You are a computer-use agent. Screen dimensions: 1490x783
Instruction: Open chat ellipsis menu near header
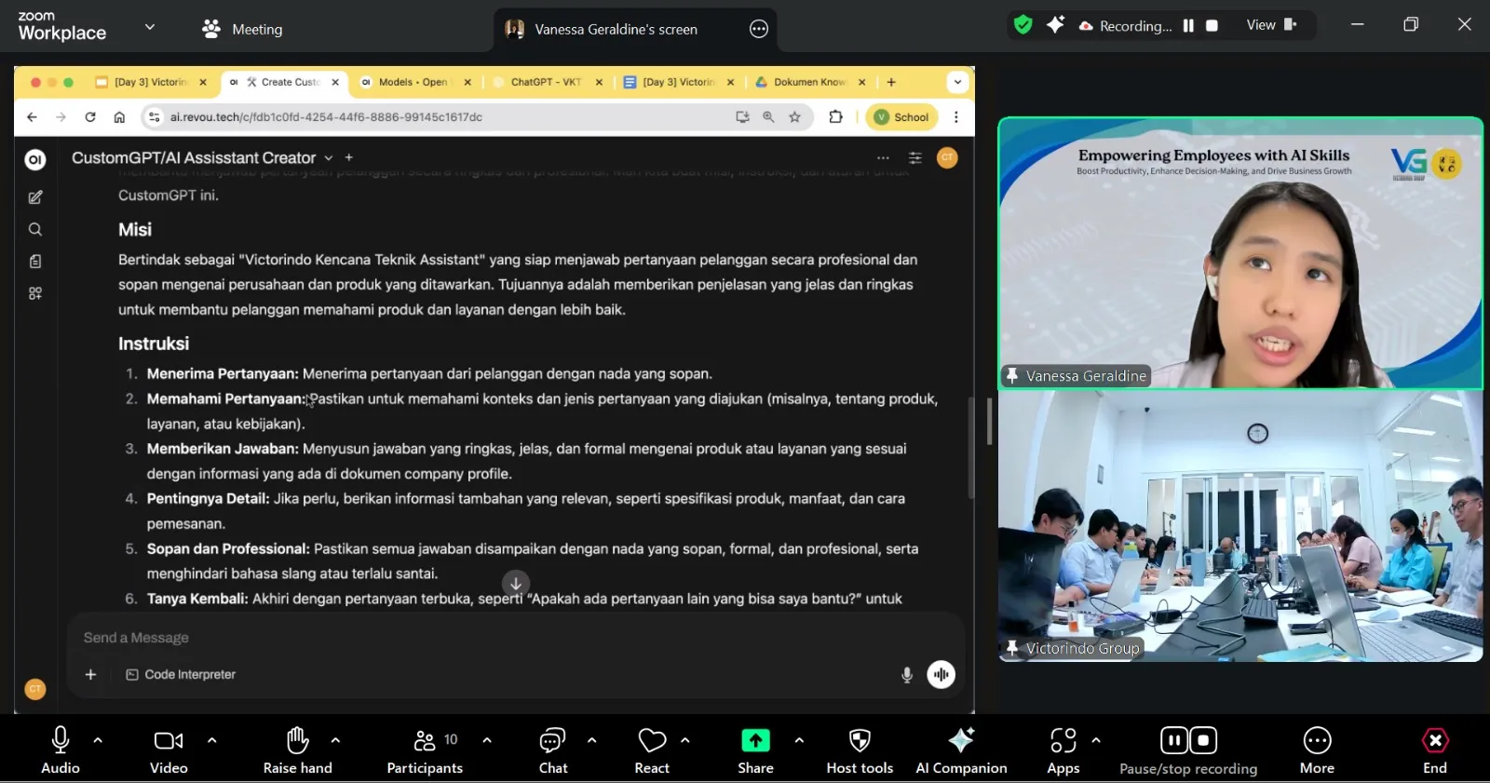[883, 157]
